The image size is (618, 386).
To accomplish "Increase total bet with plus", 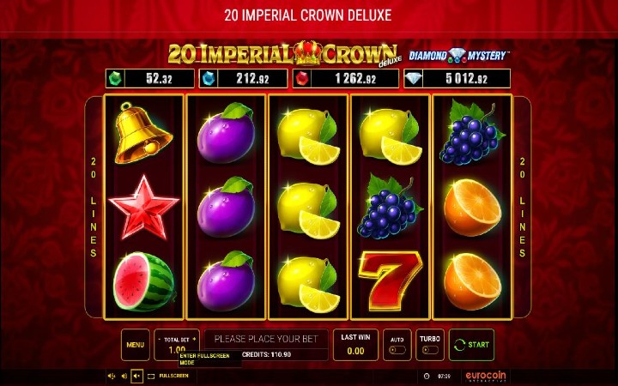I will coord(194,339).
